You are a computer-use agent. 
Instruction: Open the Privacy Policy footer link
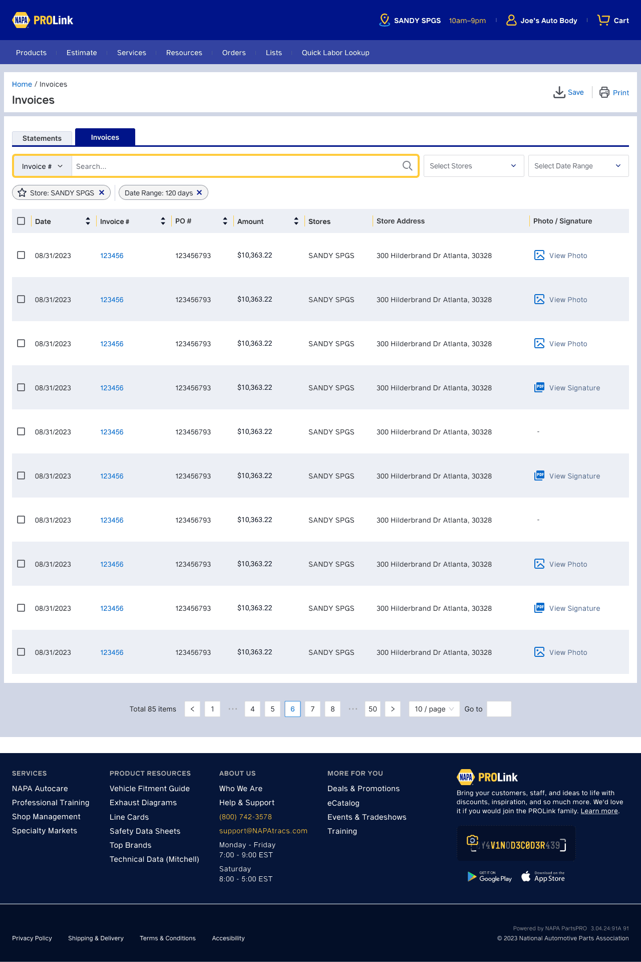click(x=32, y=938)
